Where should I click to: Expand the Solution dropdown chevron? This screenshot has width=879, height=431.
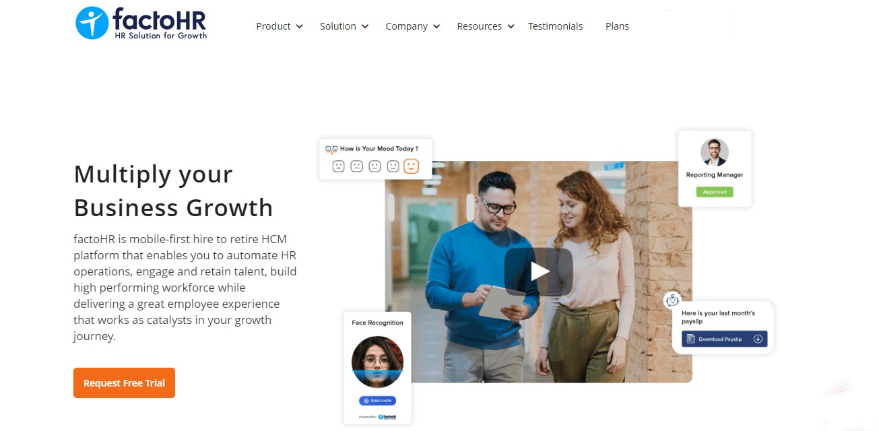pyautogui.click(x=365, y=27)
